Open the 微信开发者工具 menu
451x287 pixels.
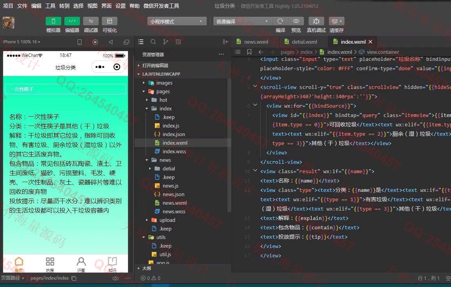tap(162, 6)
